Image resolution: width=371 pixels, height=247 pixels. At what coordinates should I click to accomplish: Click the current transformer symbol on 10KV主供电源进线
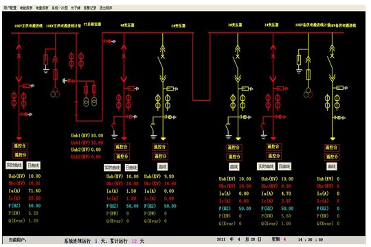[19, 99]
